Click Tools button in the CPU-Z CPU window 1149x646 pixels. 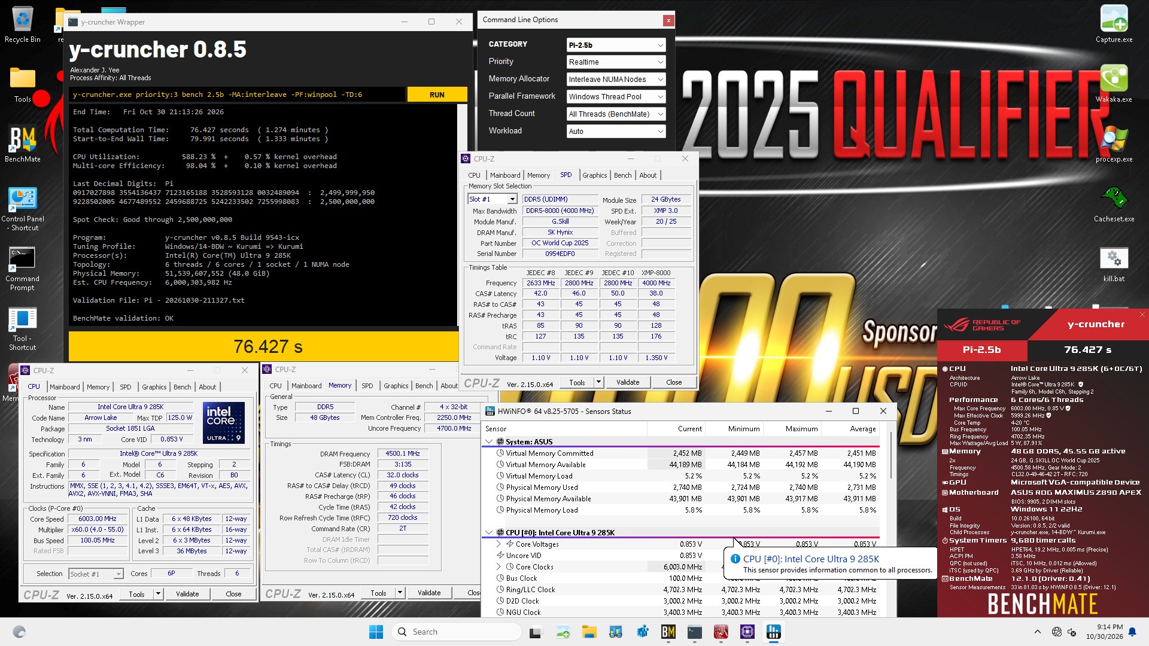(x=136, y=594)
